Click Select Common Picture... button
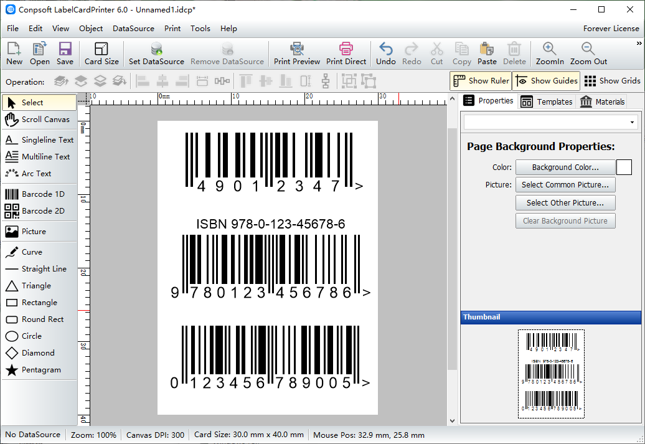Viewport: 645px width, 444px height. pyautogui.click(x=565, y=185)
